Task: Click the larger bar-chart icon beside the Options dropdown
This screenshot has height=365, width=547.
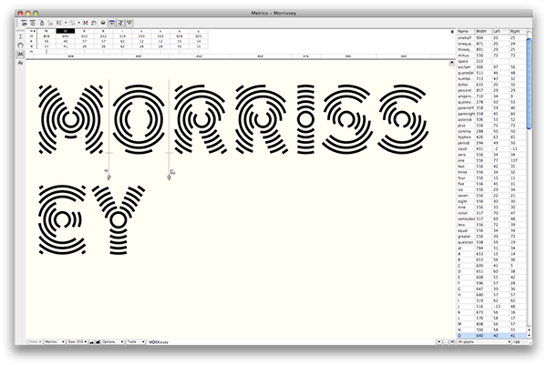Action: point(98,342)
